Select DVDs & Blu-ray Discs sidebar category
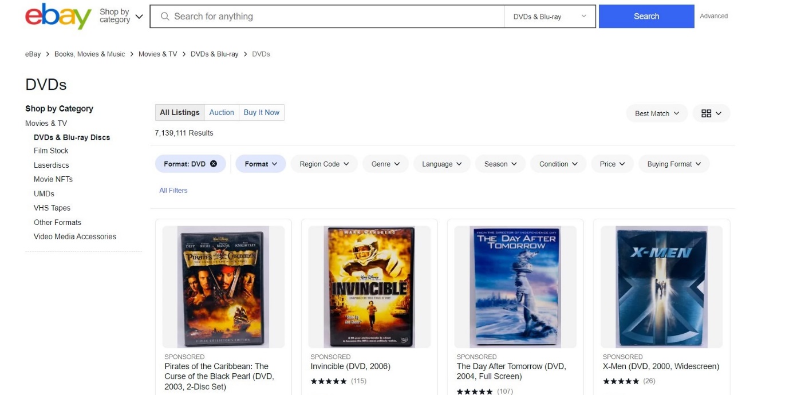 click(72, 137)
